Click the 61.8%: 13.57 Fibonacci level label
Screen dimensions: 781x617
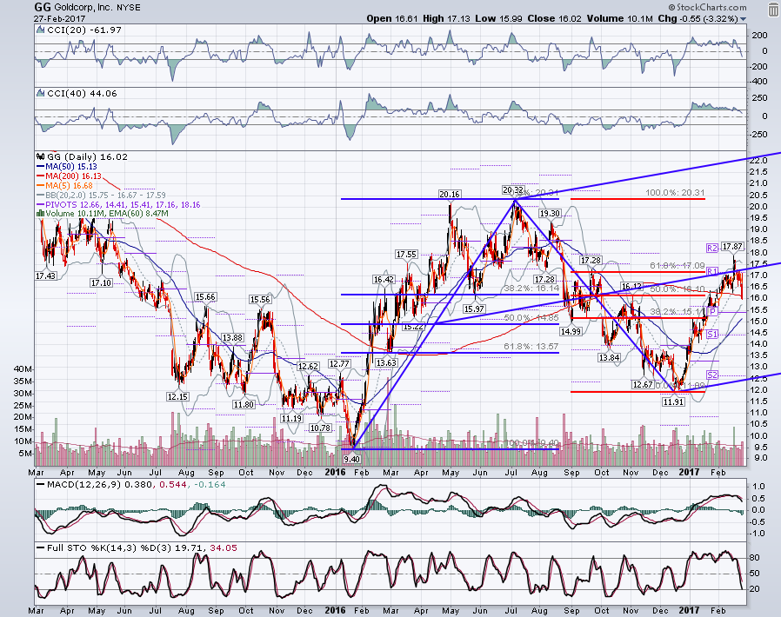pos(531,347)
